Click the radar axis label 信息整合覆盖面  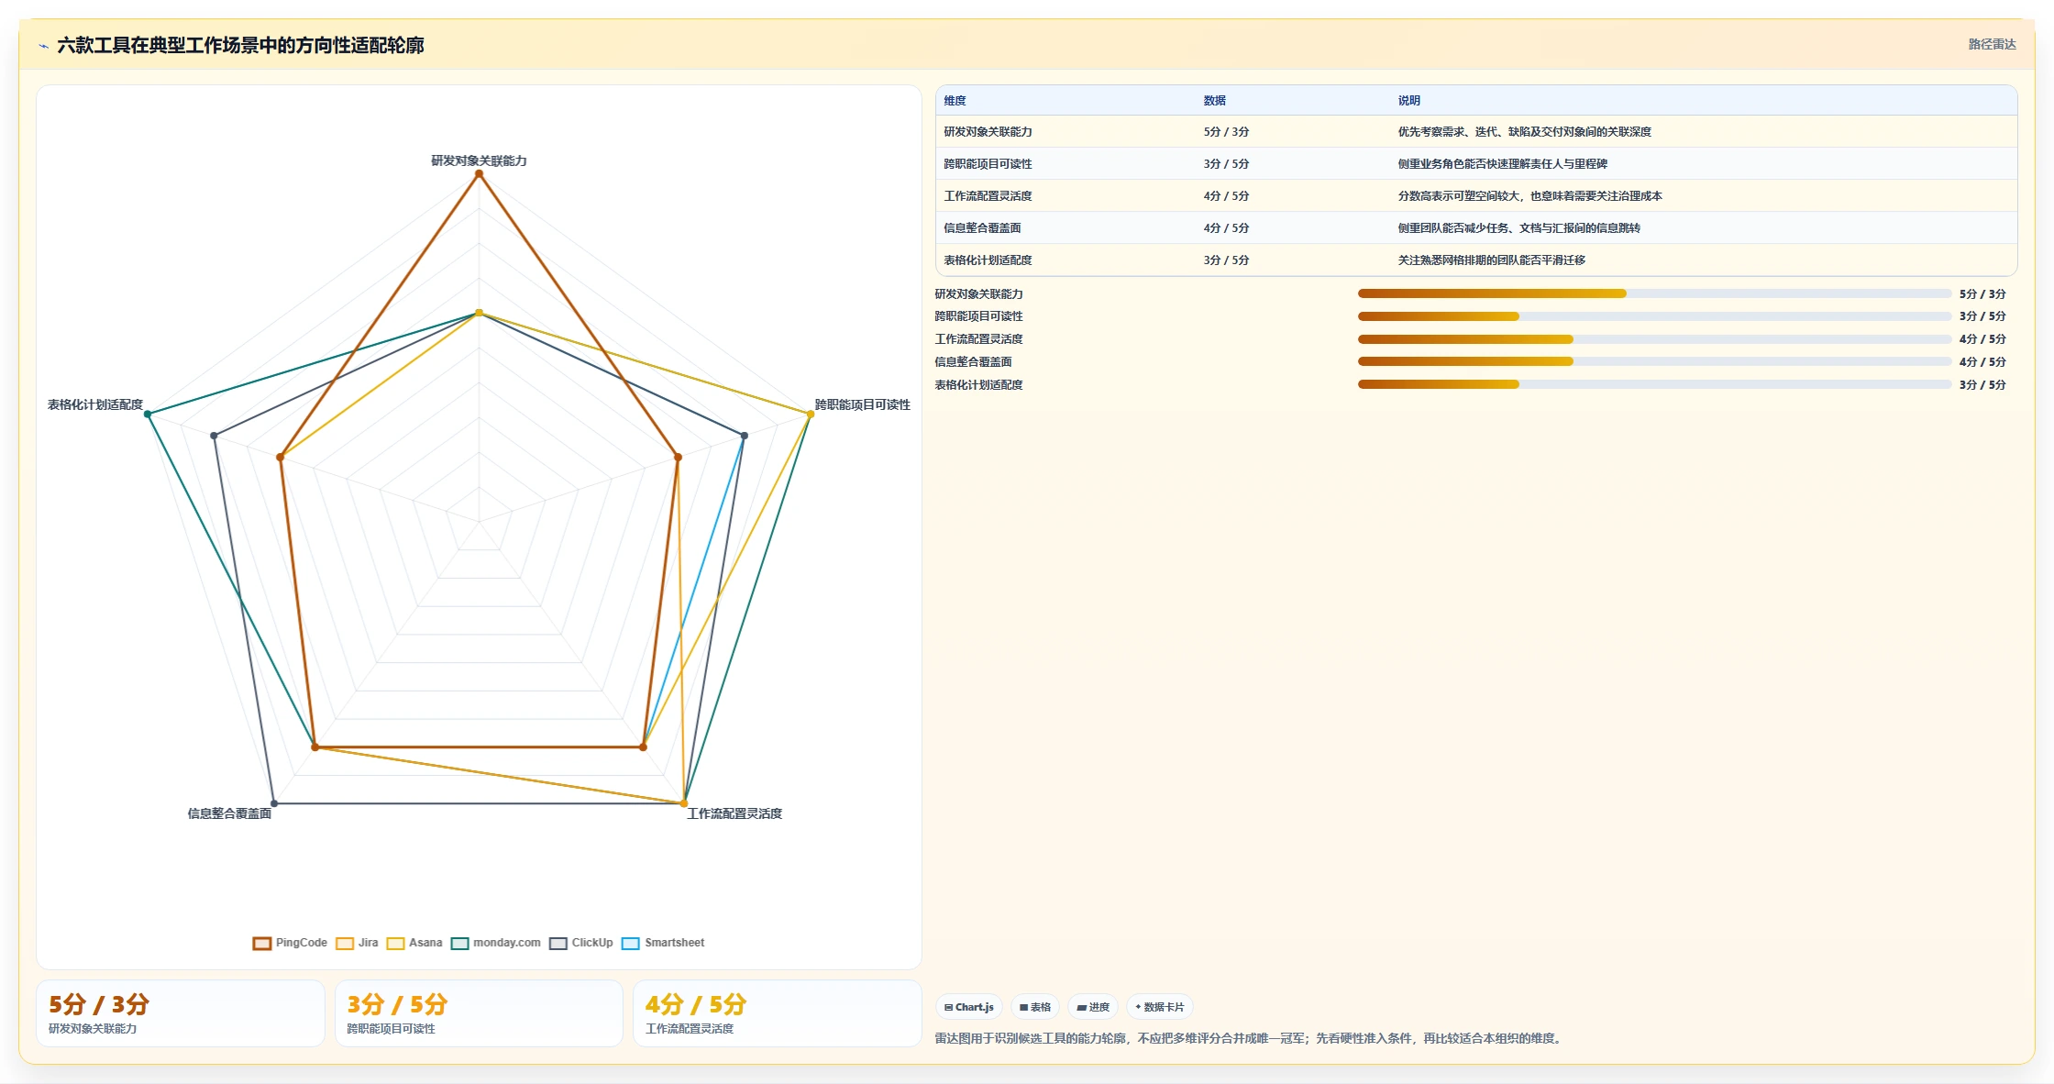229,813
